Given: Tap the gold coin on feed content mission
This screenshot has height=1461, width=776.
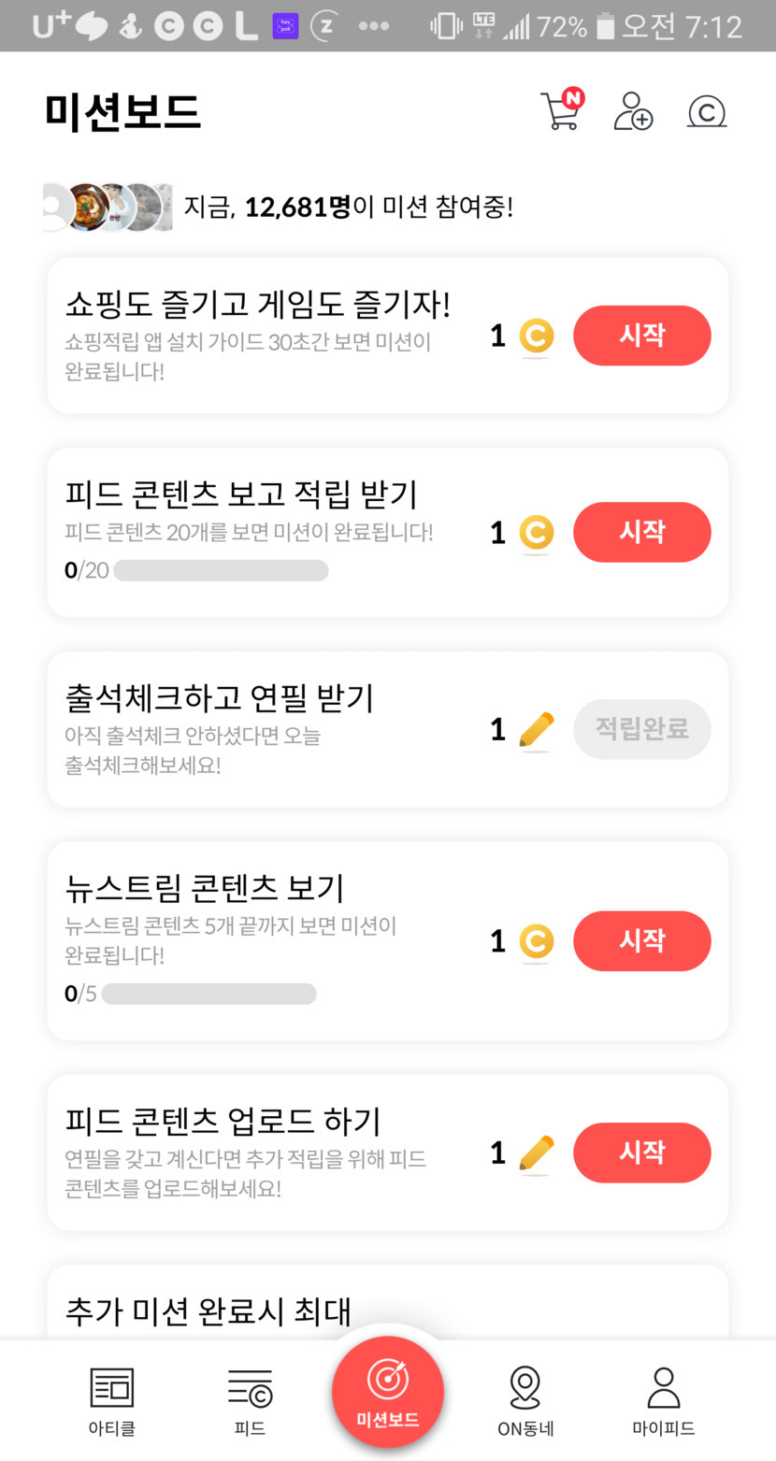Looking at the screenshot, I should click(x=536, y=533).
